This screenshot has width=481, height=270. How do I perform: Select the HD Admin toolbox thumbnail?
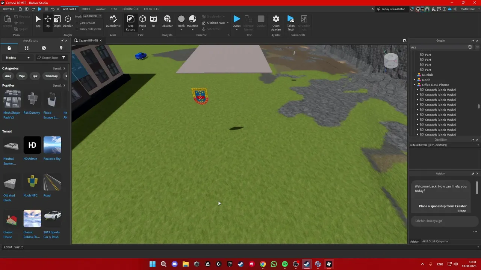pyautogui.click(x=32, y=145)
